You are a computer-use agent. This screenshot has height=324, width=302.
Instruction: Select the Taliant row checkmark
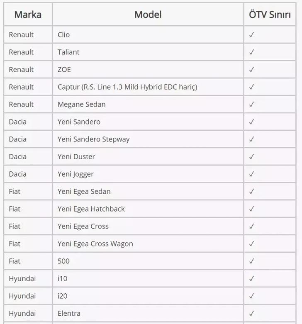point(251,52)
